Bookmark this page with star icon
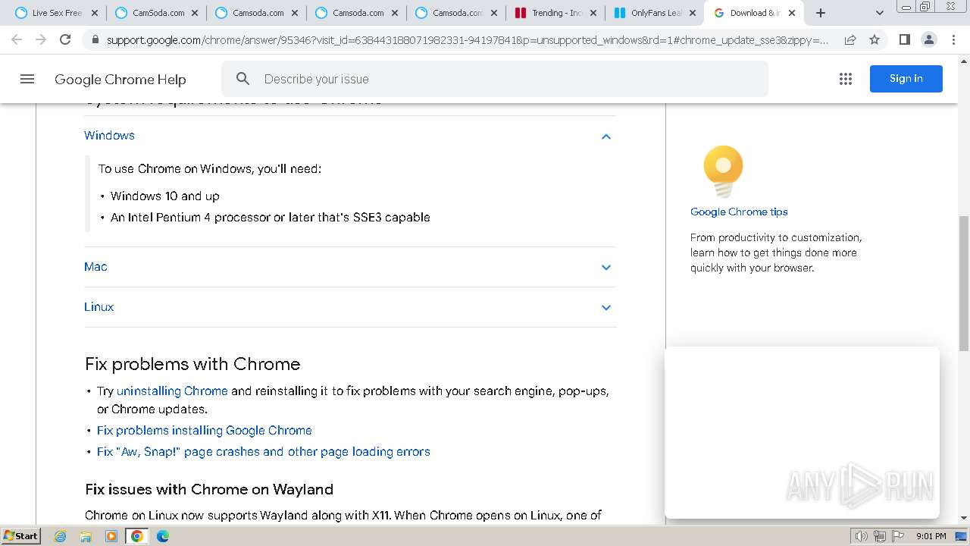Image resolution: width=970 pixels, height=546 pixels. click(875, 39)
